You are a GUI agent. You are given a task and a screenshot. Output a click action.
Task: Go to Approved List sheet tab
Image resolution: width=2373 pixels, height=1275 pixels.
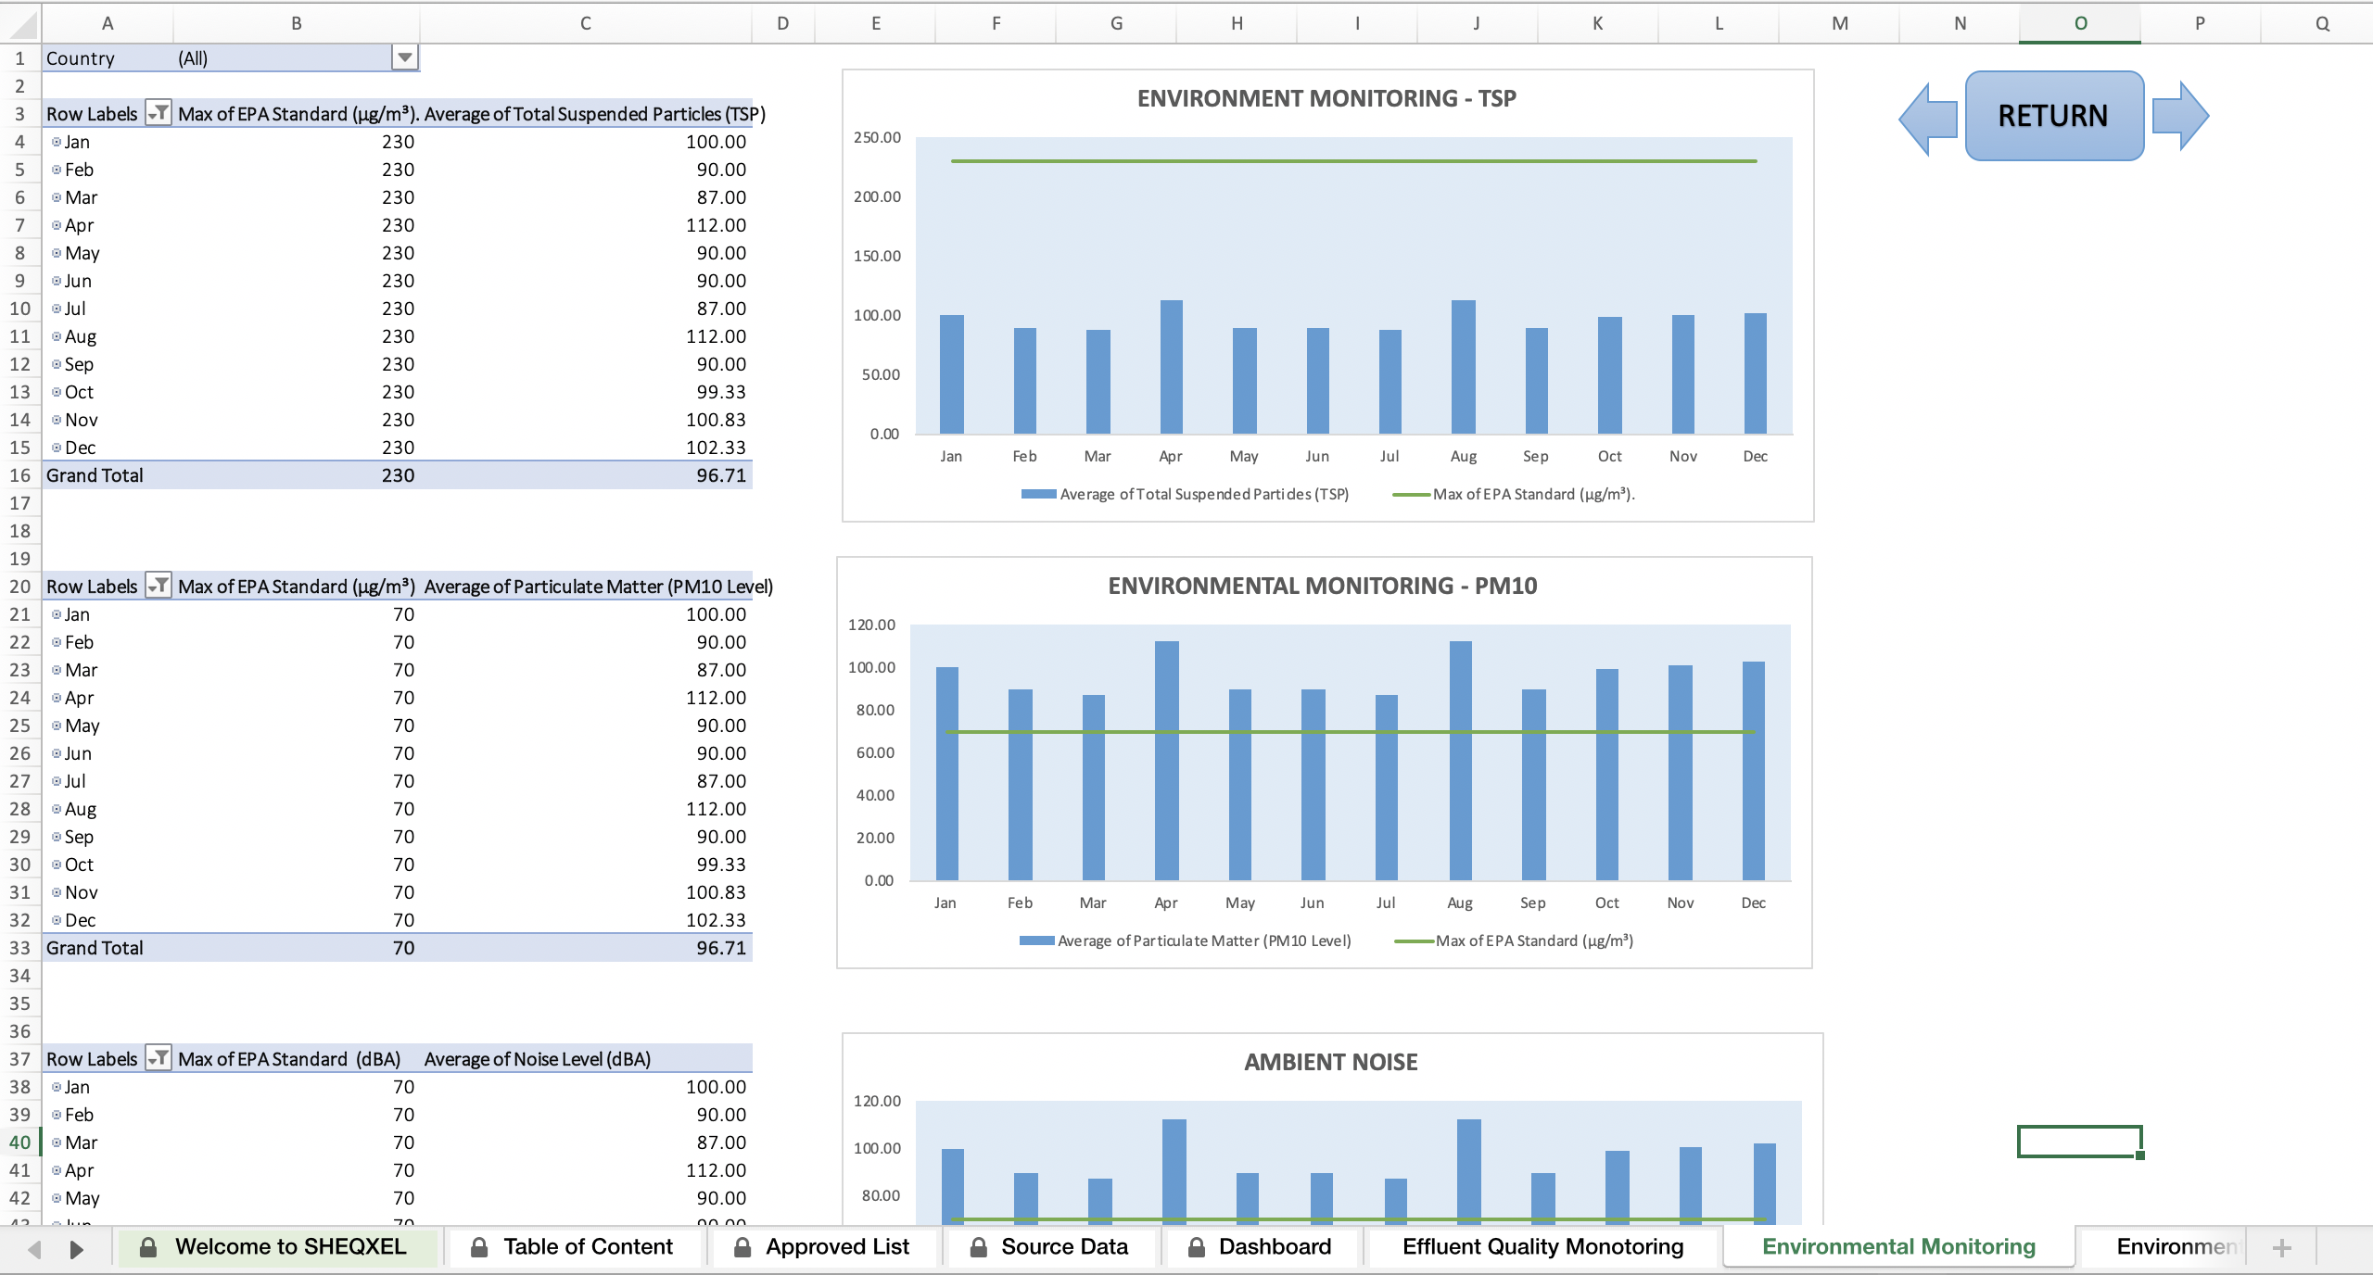[x=824, y=1247]
